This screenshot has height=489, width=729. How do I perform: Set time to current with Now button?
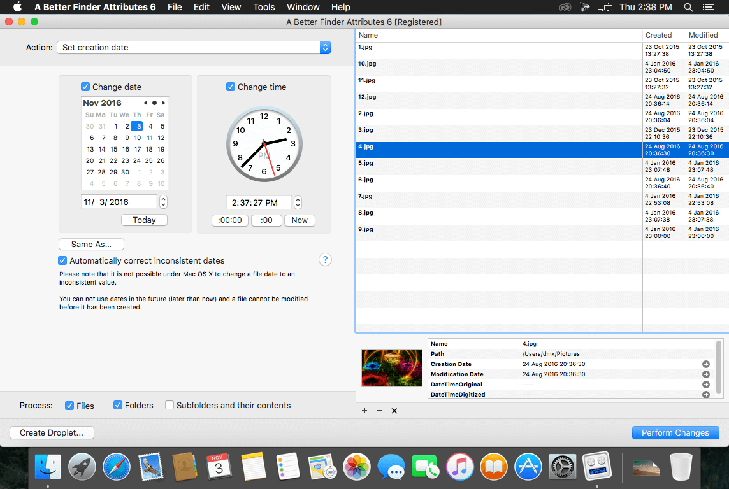pos(299,220)
